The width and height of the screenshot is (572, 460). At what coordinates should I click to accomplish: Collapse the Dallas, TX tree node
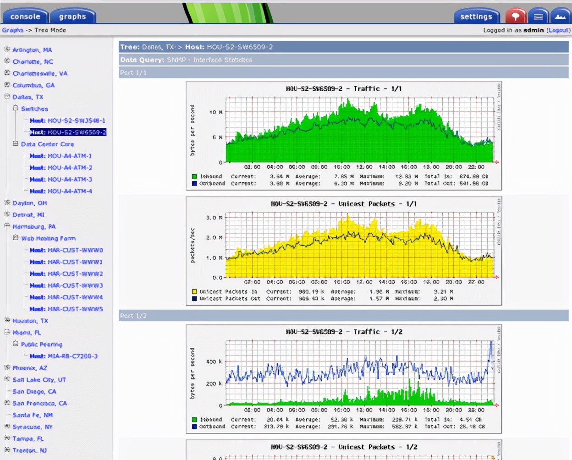(7, 97)
